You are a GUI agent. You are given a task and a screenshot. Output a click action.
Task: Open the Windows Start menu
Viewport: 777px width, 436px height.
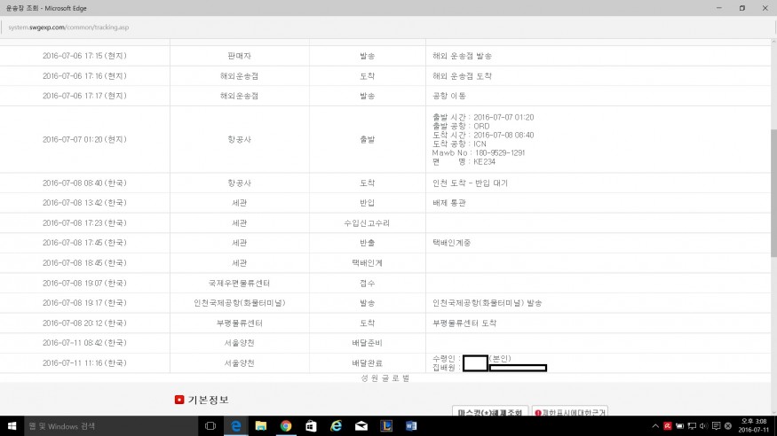point(12,425)
